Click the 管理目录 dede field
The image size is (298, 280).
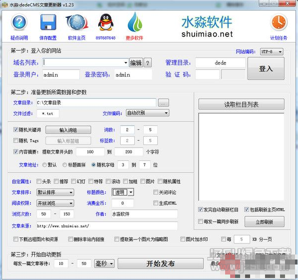click(x=221, y=63)
